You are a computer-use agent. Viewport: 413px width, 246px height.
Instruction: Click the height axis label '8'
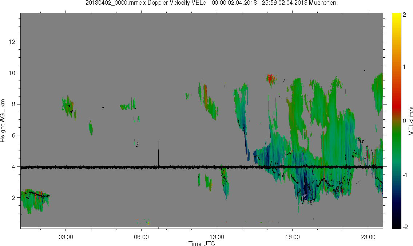click(14, 104)
